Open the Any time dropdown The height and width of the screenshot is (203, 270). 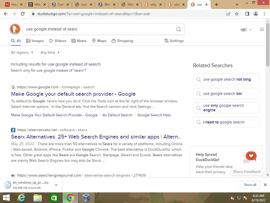pyautogui.click(x=50, y=53)
